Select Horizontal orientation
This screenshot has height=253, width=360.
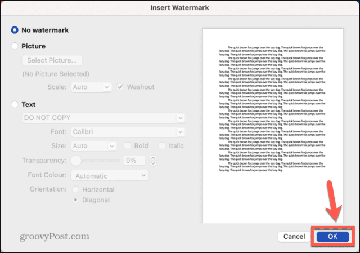pos(75,189)
